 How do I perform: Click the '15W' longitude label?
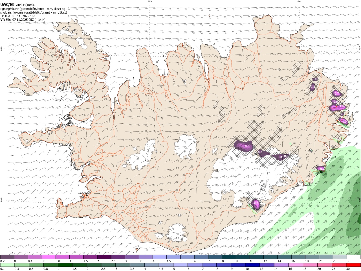pyautogui.click(x=299, y=1)
